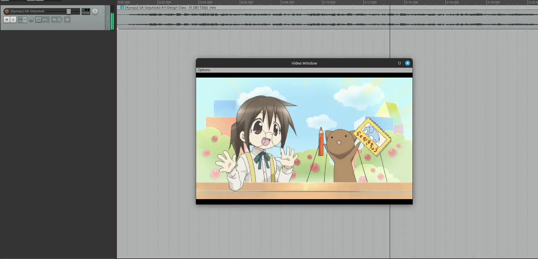Click the timeline ruler at 0:16.000
The image size is (538, 259).
click(x=452, y=2)
